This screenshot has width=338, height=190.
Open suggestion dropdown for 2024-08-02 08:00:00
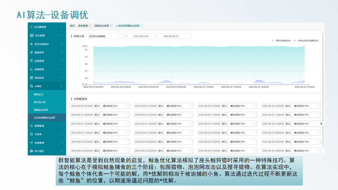[306, 133]
